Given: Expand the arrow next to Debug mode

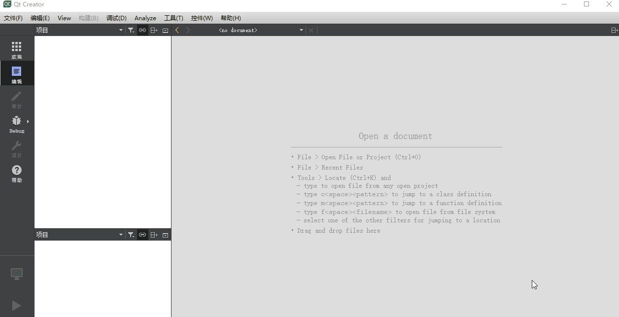Looking at the screenshot, I should tap(28, 121).
